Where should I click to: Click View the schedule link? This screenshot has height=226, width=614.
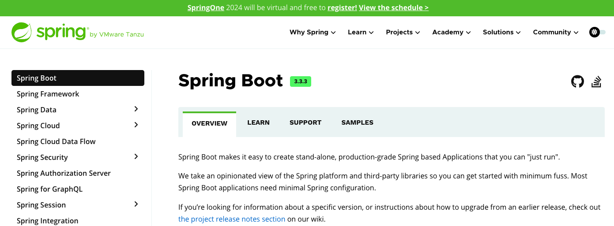[x=393, y=8]
